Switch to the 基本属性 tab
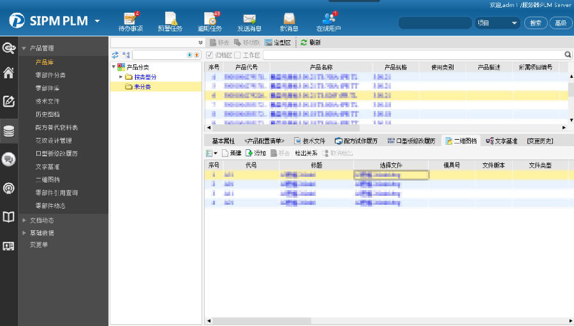574x326 pixels. [x=223, y=141]
